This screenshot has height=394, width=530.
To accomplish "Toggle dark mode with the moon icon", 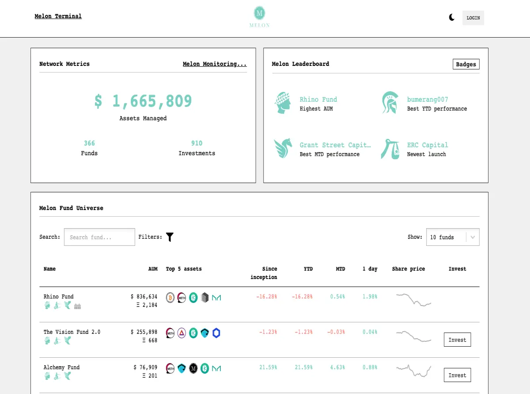I will point(451,18).
